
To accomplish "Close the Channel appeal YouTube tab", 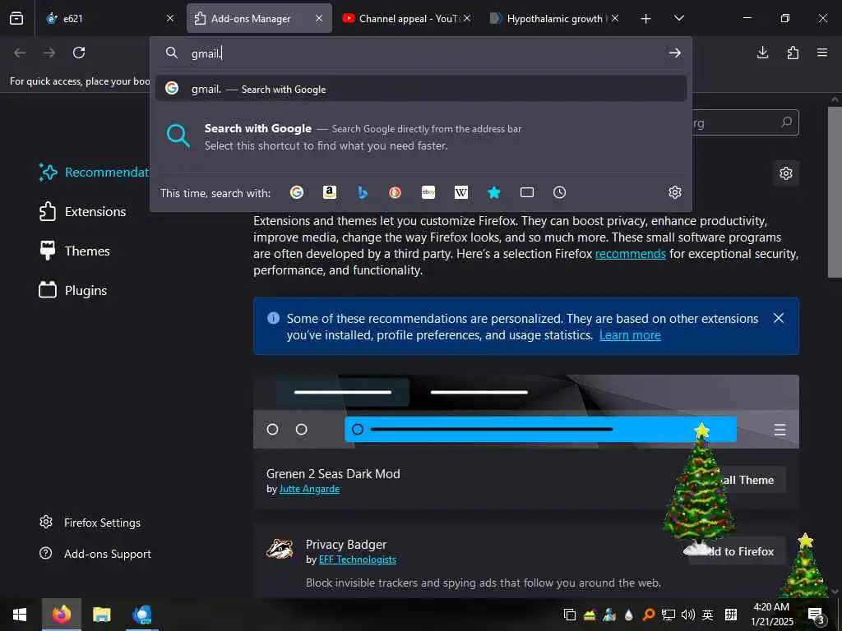I will click(467, 18).
